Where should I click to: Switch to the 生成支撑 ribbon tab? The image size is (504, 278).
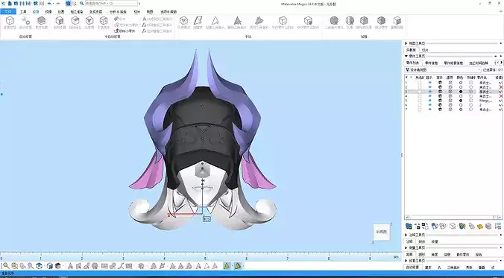(x=95, y=12)
